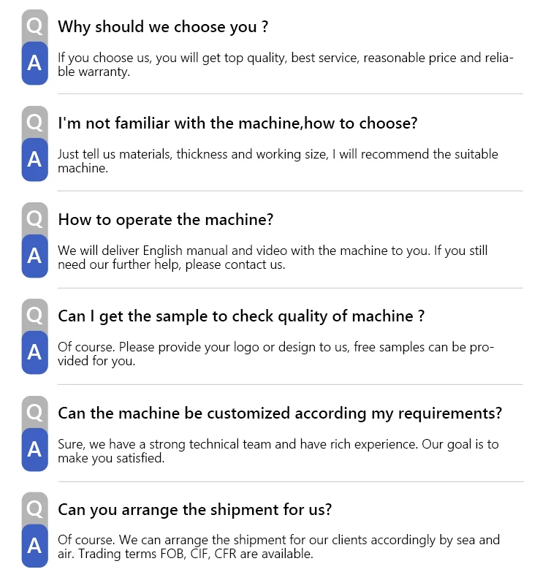The image size is (548, 572).
Task: Open "I'm not familiar with the machine" question
Action: click(x=237, y=123)
